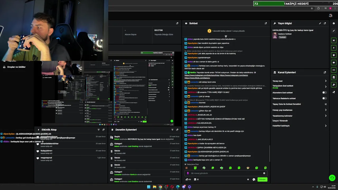Screen dimensions: 338x190
Task: Click ttulayyidrmrr follow event
Action: pos(46,151)
